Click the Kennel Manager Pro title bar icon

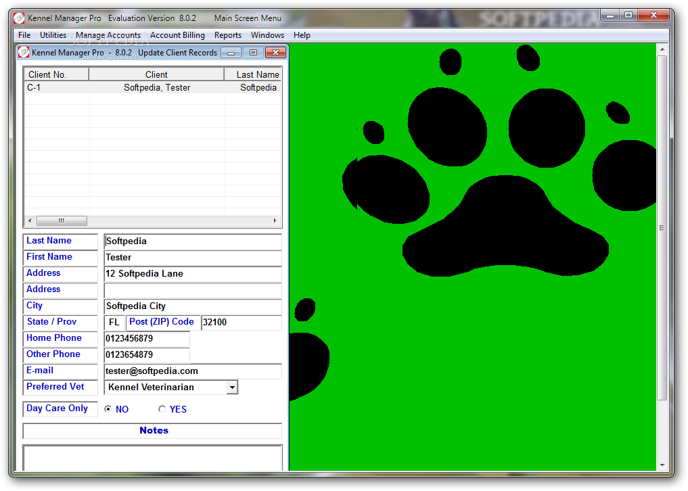(x=20, y=18)
